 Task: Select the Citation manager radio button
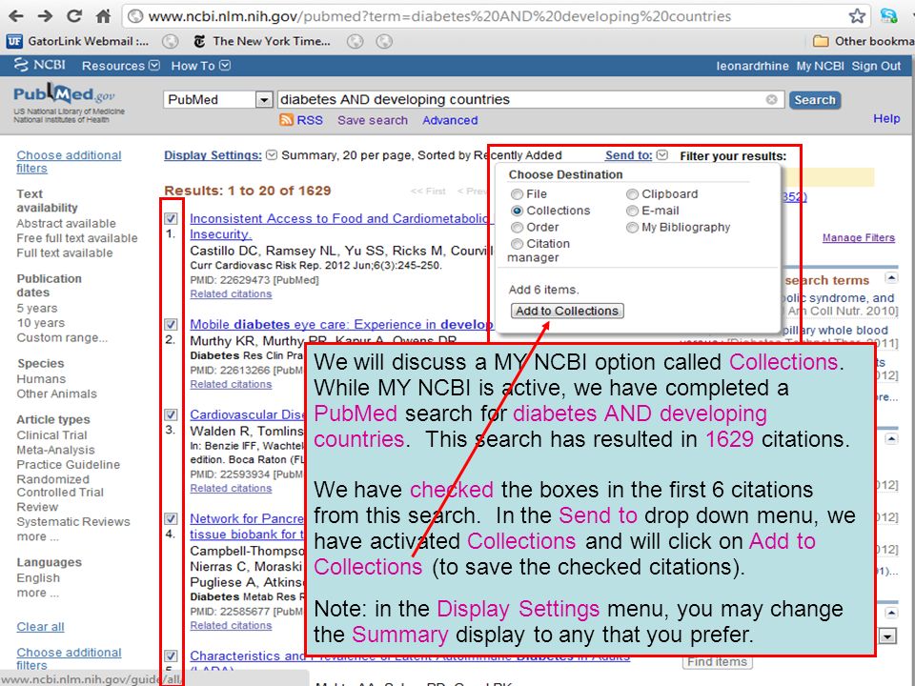517,244
